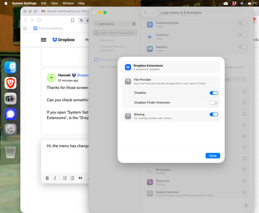Apply italic formatting in reply editor
Screen dimensions: 259x213
click(55, 178)
